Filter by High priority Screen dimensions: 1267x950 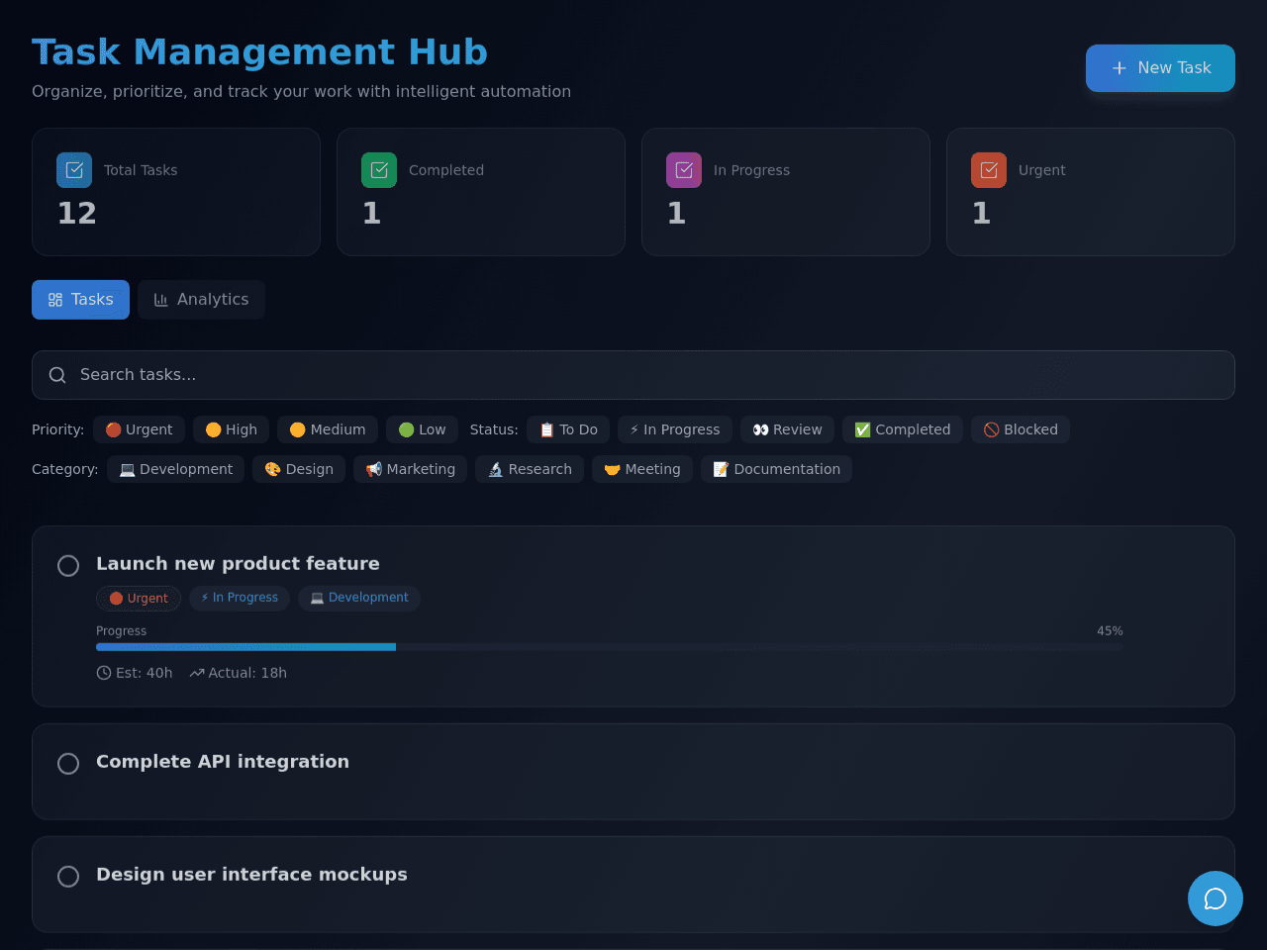[231, 429]
